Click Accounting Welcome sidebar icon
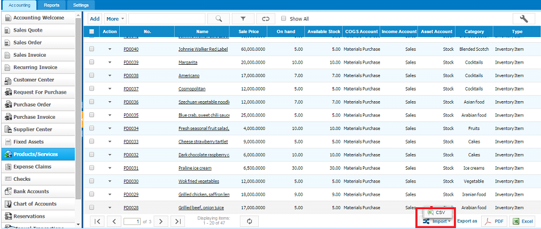541x229 pixels. pyautogui.click(x=8, y=18)
